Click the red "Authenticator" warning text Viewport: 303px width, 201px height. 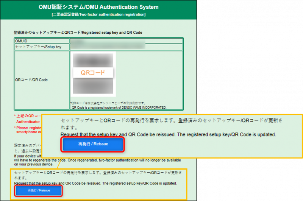click(x=28, y=122)
